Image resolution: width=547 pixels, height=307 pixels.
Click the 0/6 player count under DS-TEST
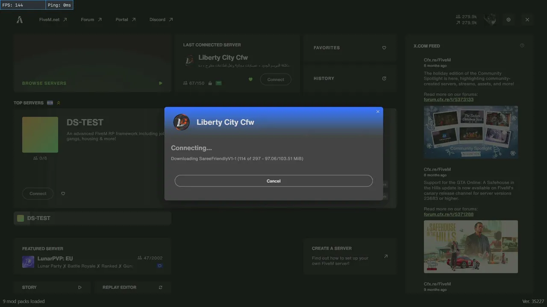(40, 158)
